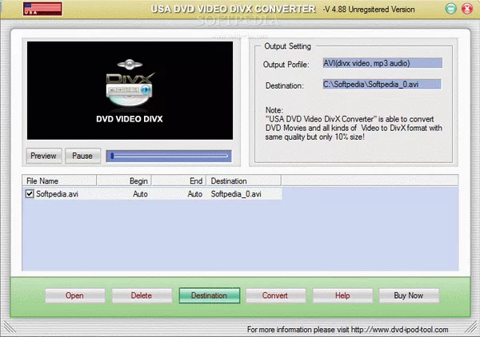Click the Begin column header

point(124,180)
